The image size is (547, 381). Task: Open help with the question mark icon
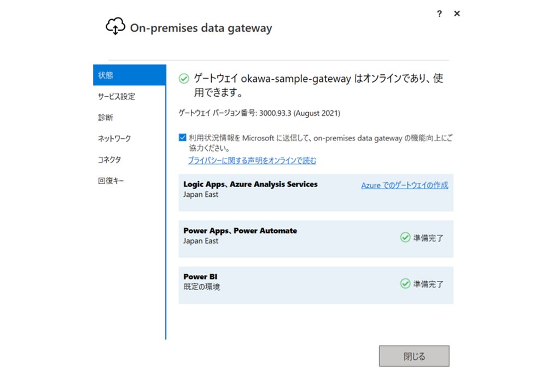click(x=439, y=14)
